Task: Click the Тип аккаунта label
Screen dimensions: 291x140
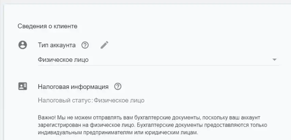Action: pyautogui.click(x=57, y=45)
